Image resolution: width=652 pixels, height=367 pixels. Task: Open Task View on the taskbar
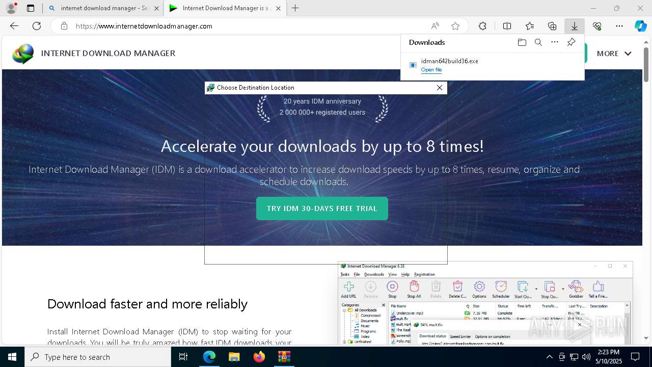point(183,357)
